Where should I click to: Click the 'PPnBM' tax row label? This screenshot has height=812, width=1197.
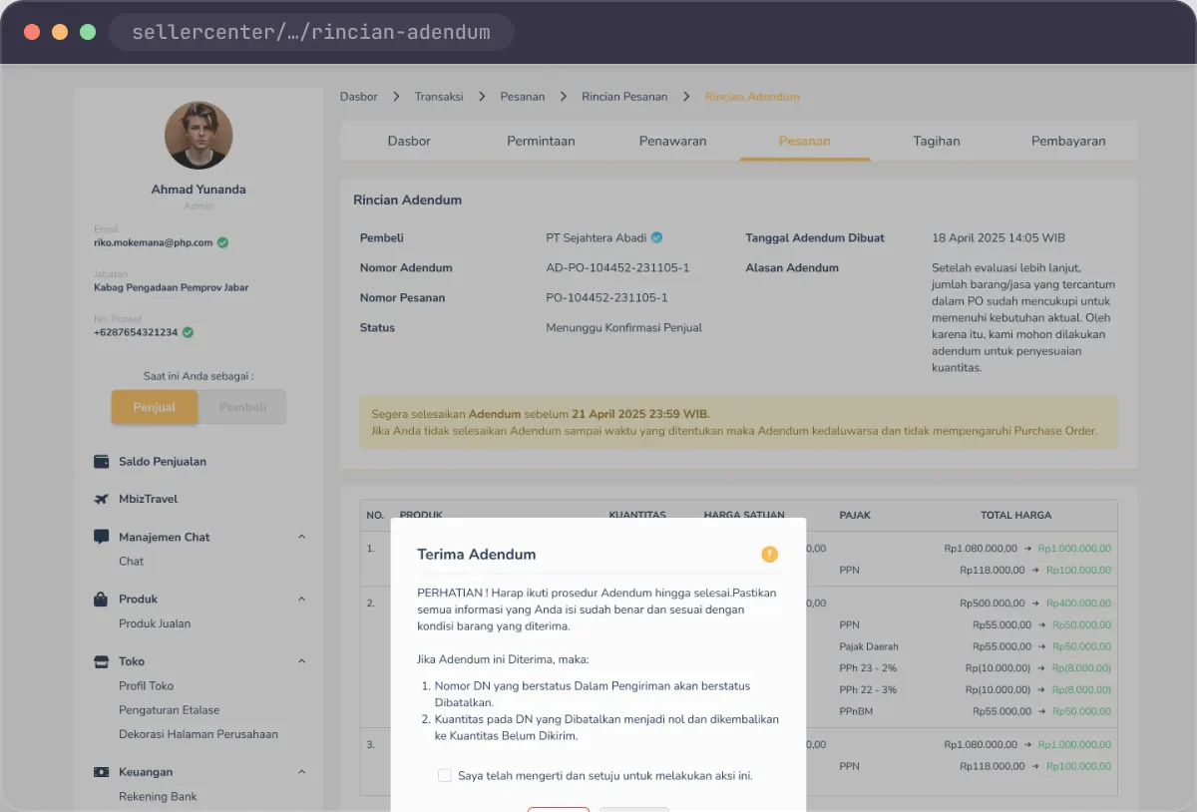pos(856,711)
